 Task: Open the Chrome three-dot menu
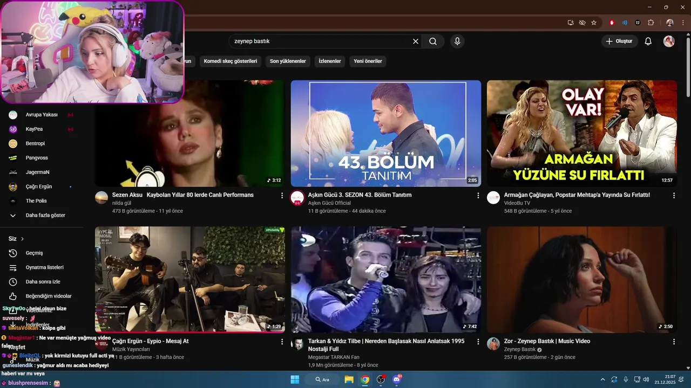[x=683, y=23]
